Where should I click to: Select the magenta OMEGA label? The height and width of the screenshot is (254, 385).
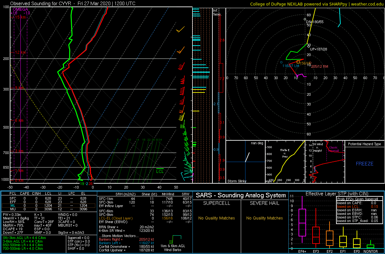coord(20,9)
